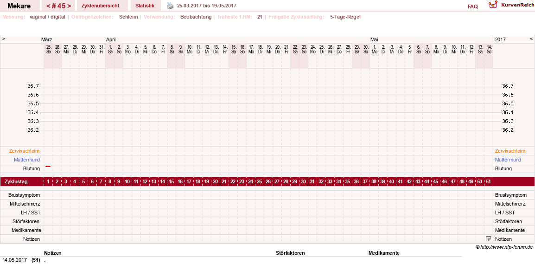
Task: Select the left LH / SST row label
Action: pyautogui.click(x=31, y=213)
